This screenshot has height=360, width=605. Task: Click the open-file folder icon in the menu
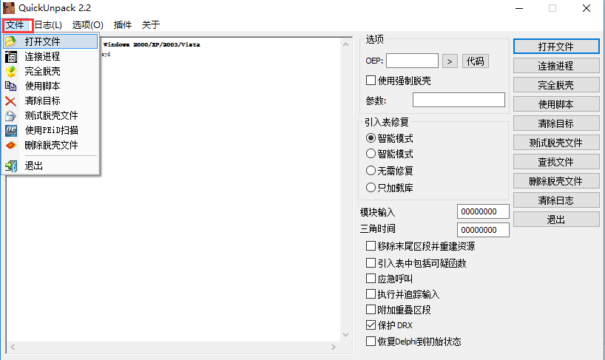tap(10, 41)
